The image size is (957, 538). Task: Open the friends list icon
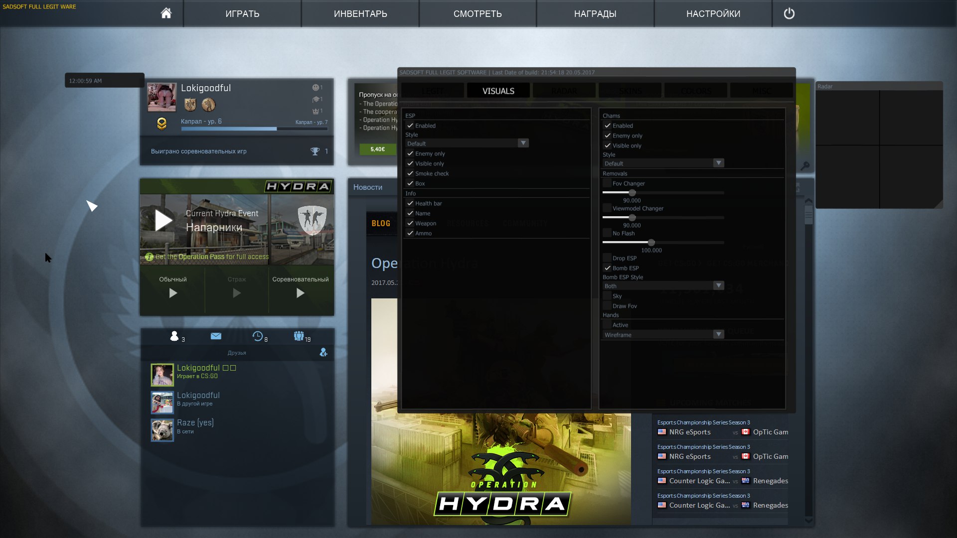click(174, 336)
